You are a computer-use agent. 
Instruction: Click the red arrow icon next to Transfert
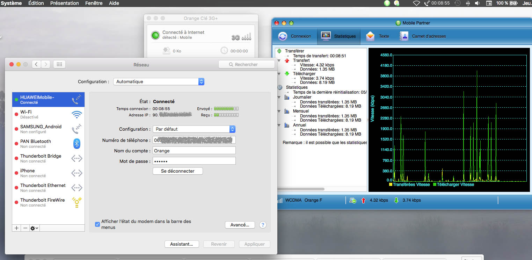tap(287, 60)
